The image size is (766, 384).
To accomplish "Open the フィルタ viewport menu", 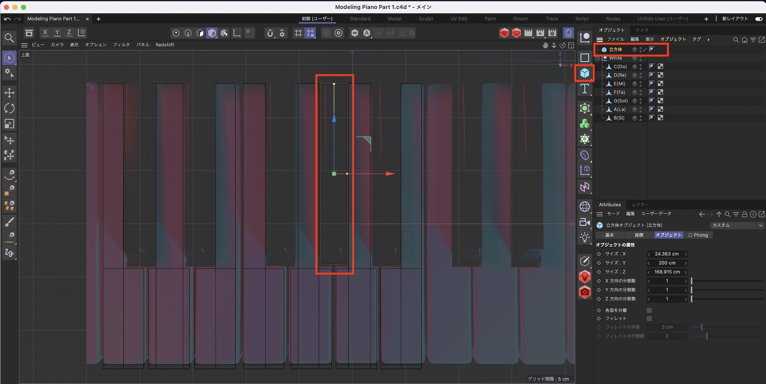I will pos(121,45).
